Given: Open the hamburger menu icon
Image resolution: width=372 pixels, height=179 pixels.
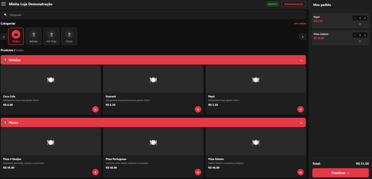Looking at the screenshot, I should click(4, 4).
